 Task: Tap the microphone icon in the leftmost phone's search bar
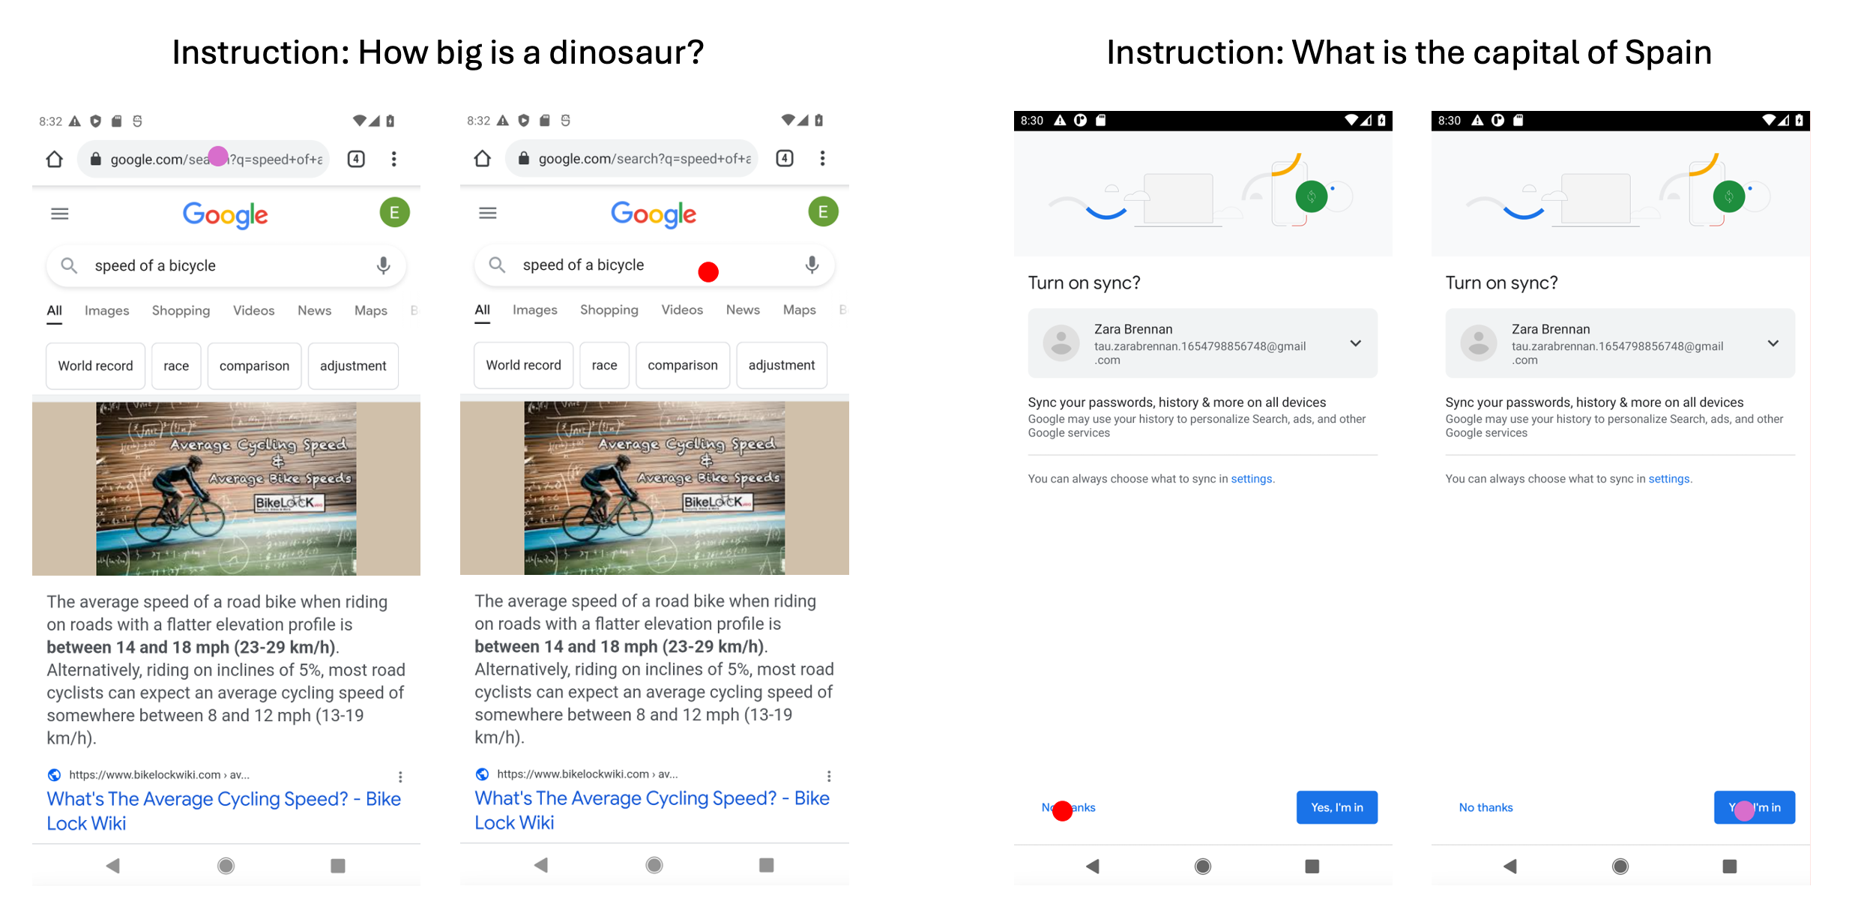(x=383, y=265)
